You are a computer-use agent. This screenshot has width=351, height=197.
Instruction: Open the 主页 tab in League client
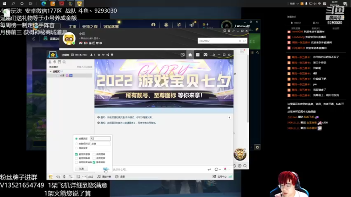(x=72, y=27)
